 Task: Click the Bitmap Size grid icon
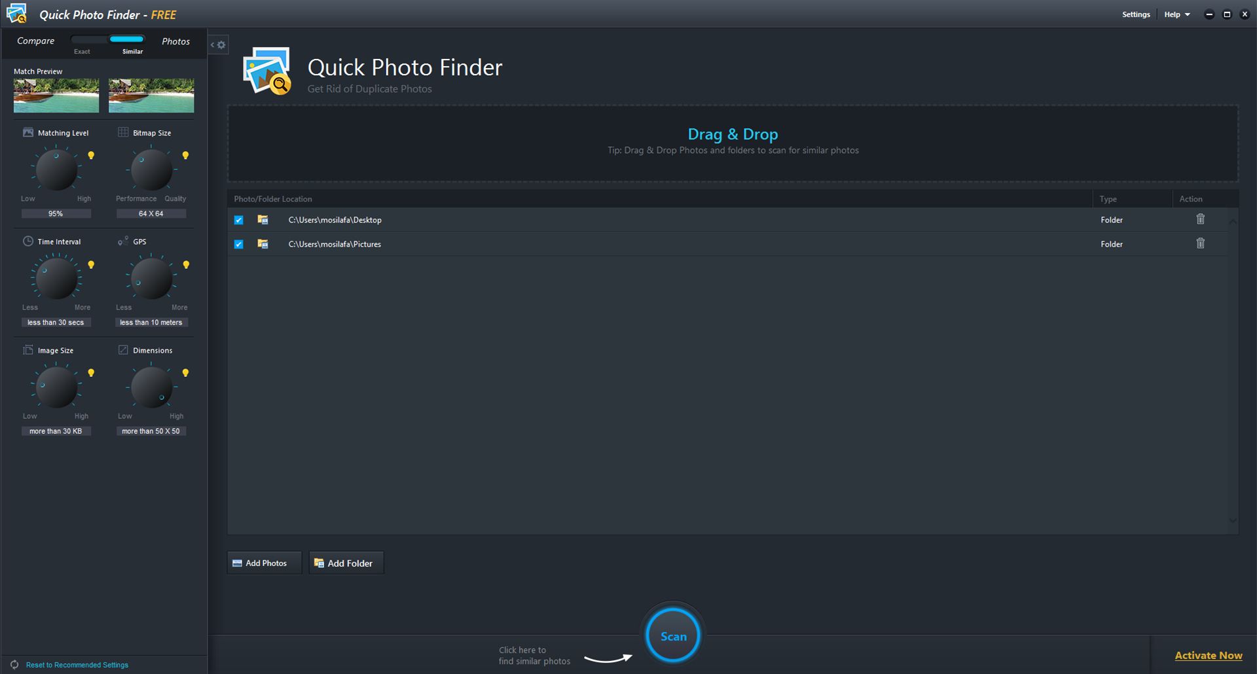click(x=122, y=132)
